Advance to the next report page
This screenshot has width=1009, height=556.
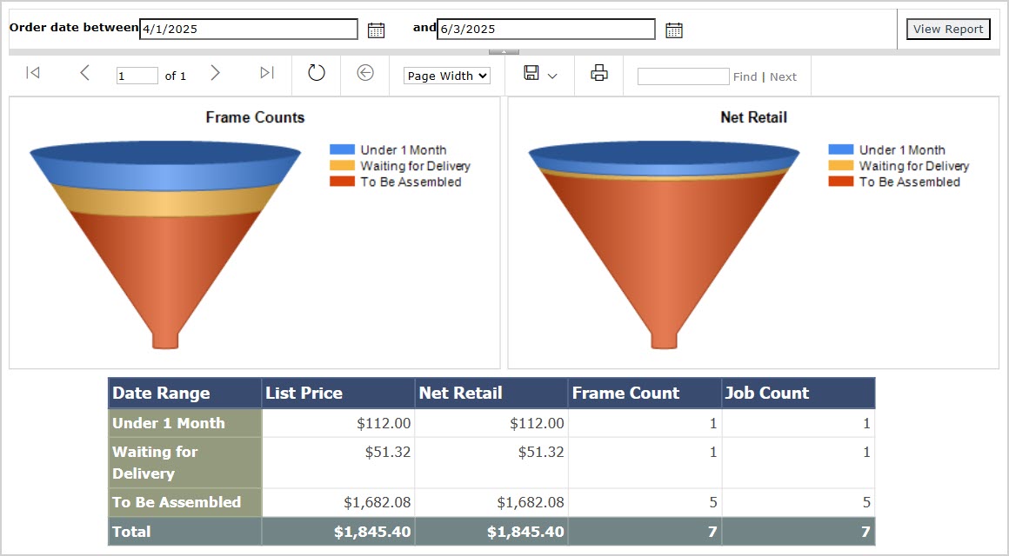[215, 74]
